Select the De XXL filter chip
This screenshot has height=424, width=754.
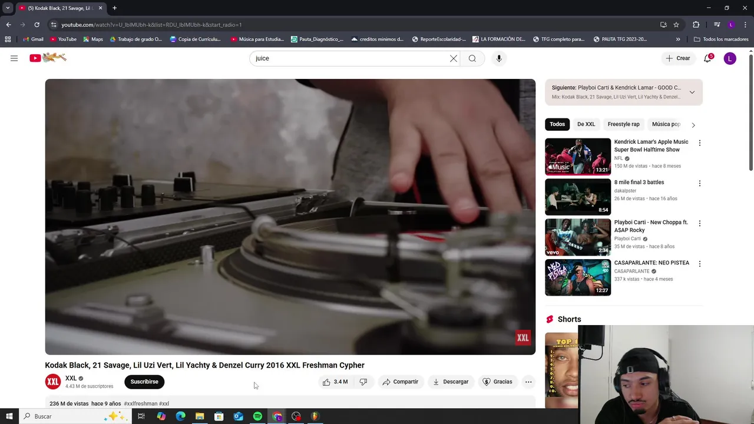[586, 124]
